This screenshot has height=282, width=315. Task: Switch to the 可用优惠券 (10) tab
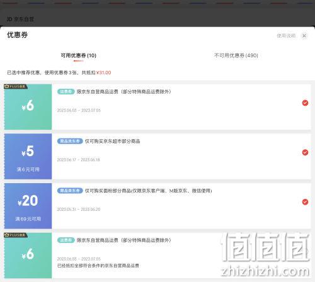pos(79,55)
